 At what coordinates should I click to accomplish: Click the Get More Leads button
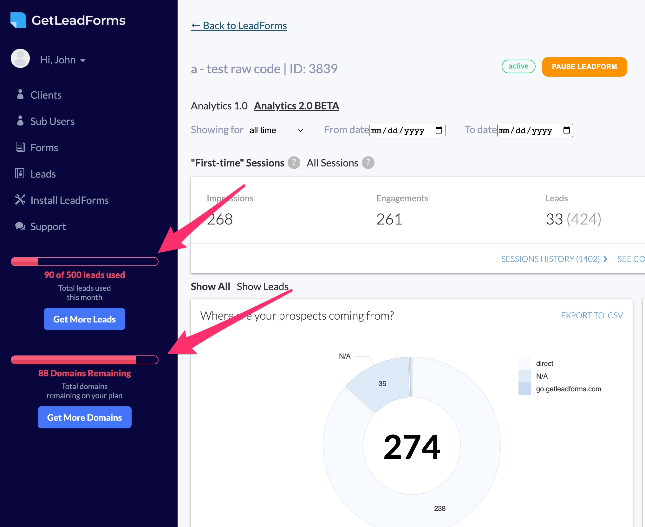(84, 319)
